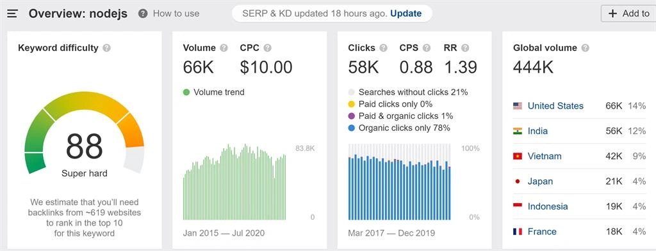656x251 pixels.
Task: Click the Global volume help icon
Action: (586, 48)
